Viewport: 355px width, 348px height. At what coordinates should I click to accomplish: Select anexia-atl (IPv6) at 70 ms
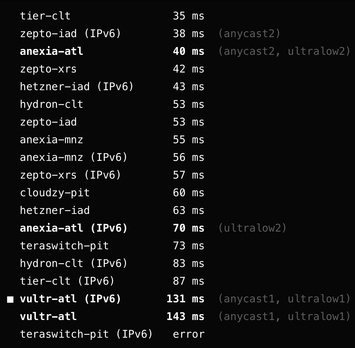pyautogui.click(x=74, y=228)
